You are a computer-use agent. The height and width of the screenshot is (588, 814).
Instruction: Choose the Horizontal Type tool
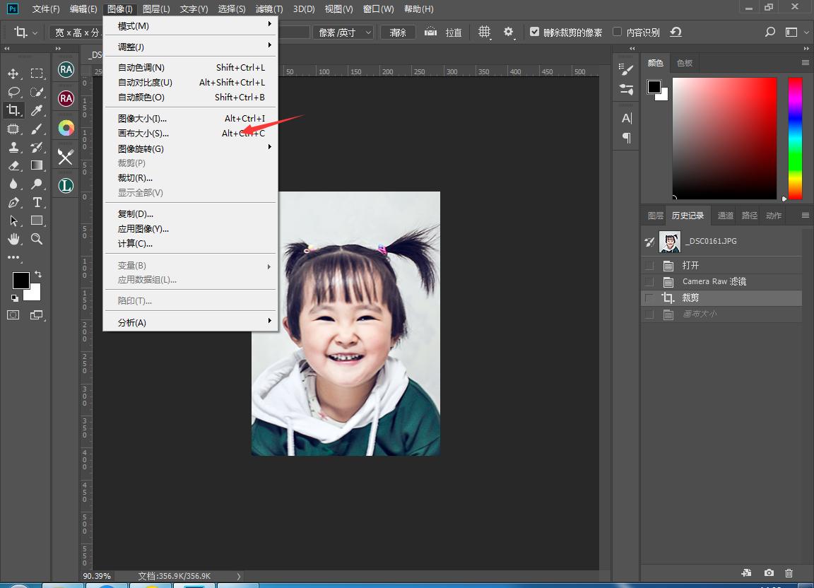tap(37, 202)
